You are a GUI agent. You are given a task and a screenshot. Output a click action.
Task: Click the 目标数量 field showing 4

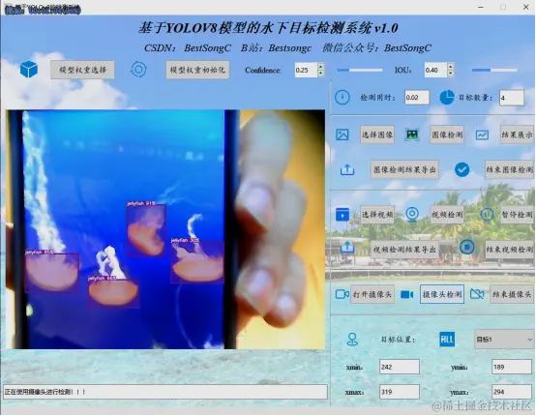coord(512,98)
